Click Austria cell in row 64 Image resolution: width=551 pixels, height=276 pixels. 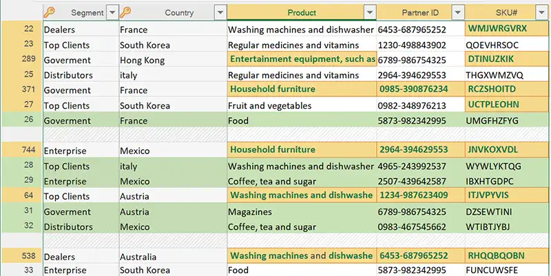pyautogui.click(x=173, y=196)
